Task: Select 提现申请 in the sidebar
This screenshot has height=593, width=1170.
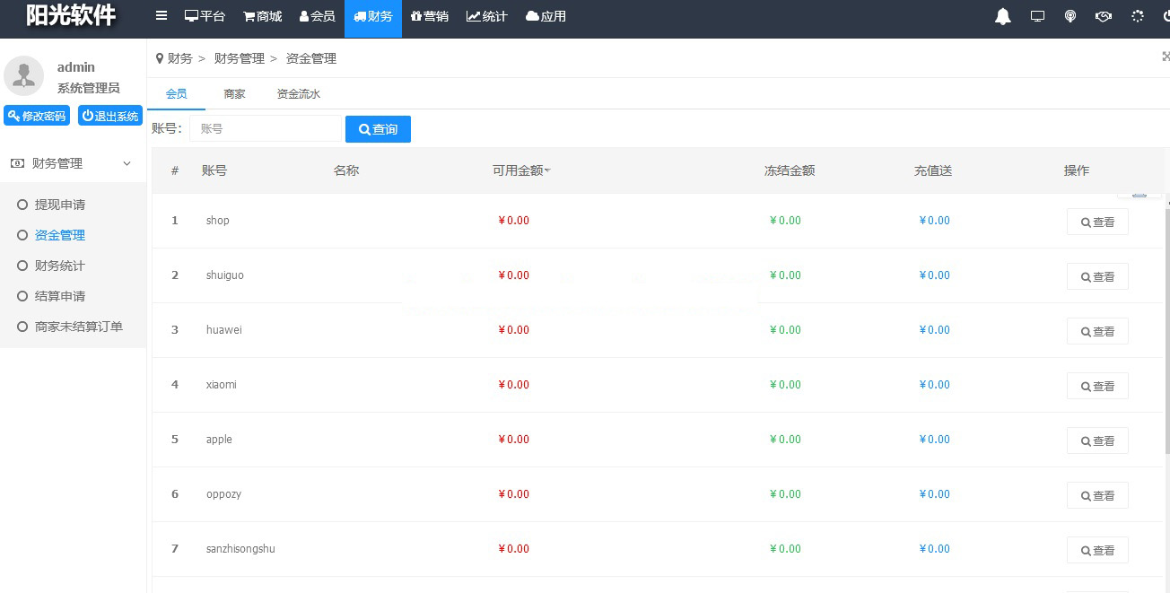Action: click(59, 205)
